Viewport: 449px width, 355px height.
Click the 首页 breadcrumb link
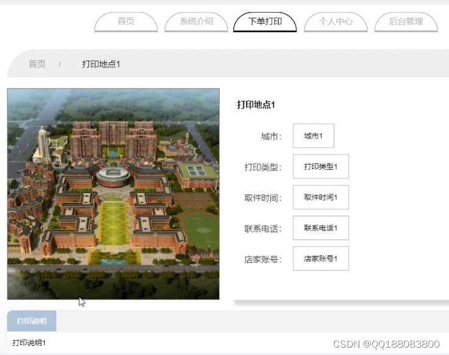37,64
